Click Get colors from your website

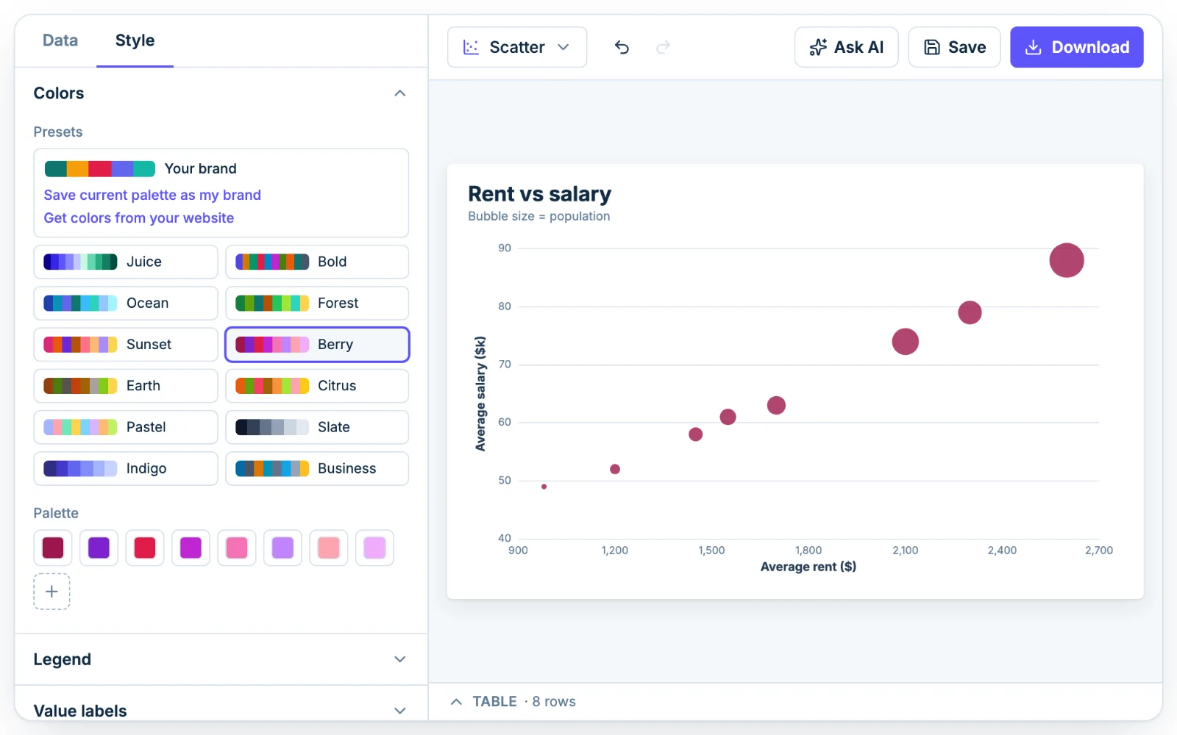(x=139, y=218)
